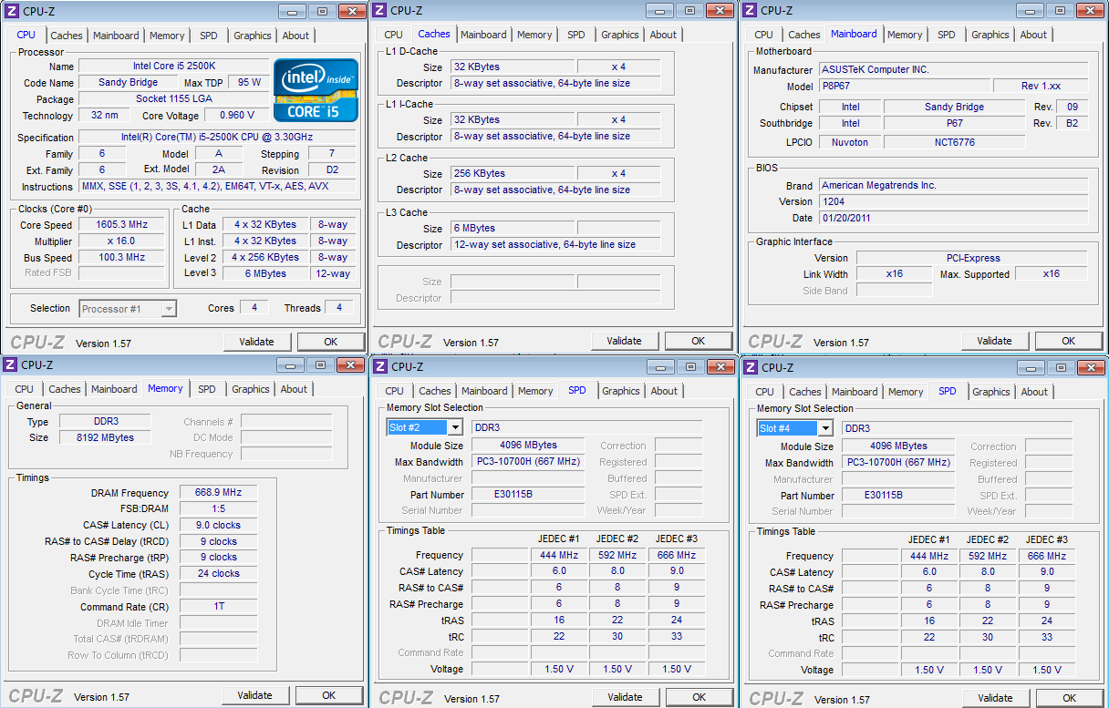Select SPD tab in the Caches window
This screenshot has height=708, width=1109.
[x=576, y=35]
